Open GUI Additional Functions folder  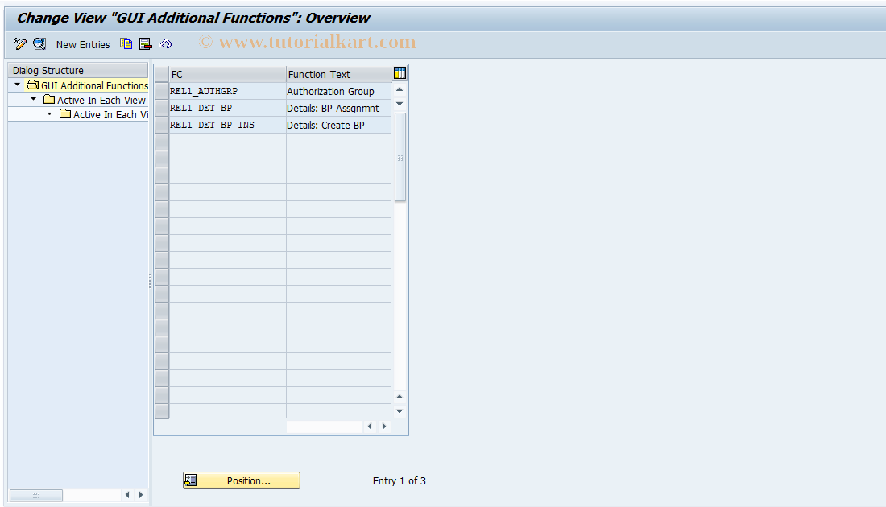(x=33, y=85)
